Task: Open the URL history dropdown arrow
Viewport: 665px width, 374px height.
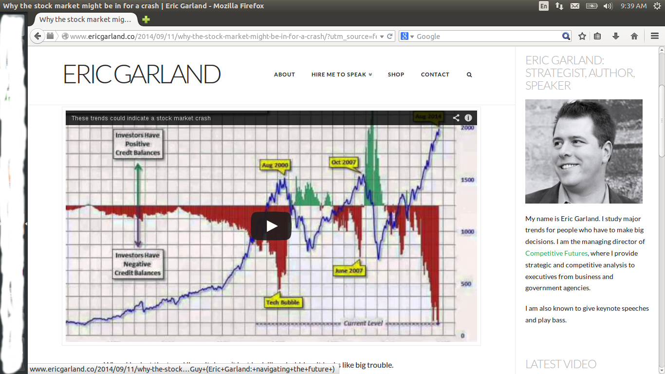Action: (382, 37)
